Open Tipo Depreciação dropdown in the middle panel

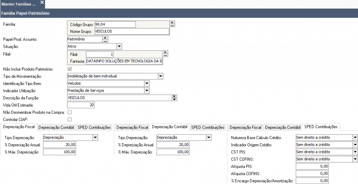click(209, 138)
